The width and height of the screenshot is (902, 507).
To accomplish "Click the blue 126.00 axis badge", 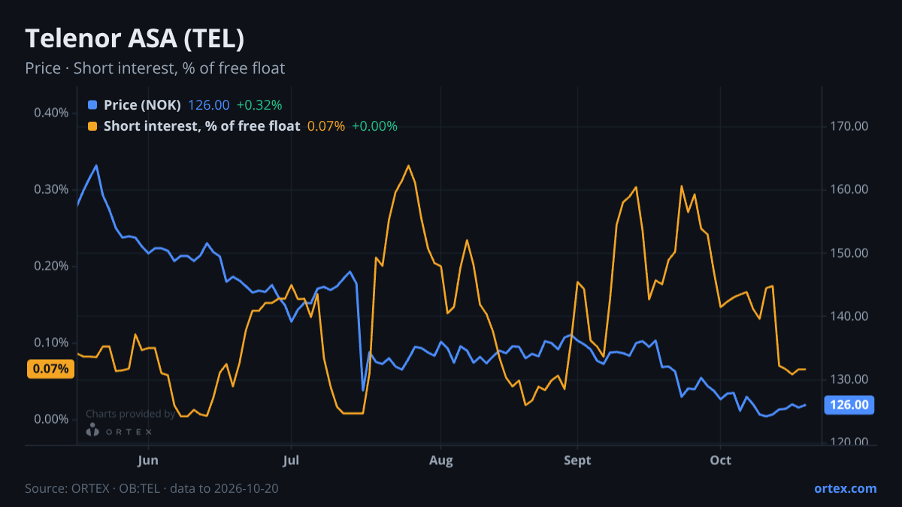I will (x=851, y=405).
